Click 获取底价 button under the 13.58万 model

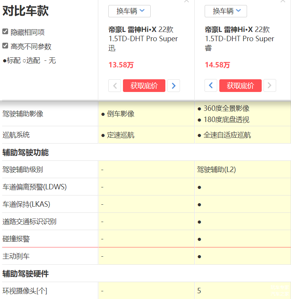(x=144, y=85)
